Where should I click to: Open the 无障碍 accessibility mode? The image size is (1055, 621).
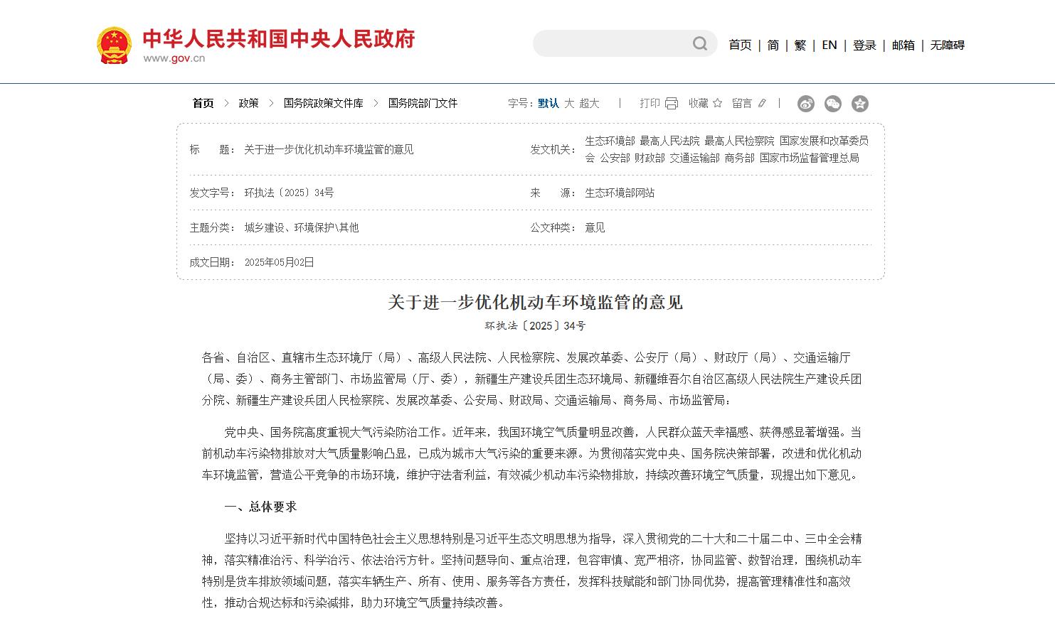point(947,45)
